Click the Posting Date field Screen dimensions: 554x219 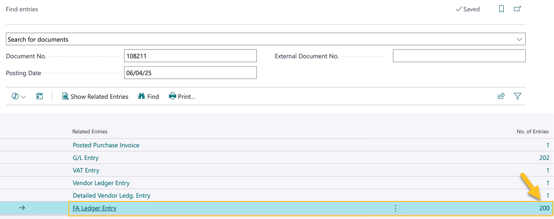click(190, 73)
